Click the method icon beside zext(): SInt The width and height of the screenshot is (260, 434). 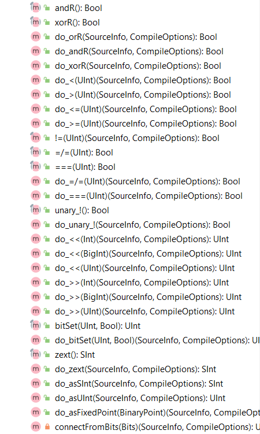tap(35, 355)
